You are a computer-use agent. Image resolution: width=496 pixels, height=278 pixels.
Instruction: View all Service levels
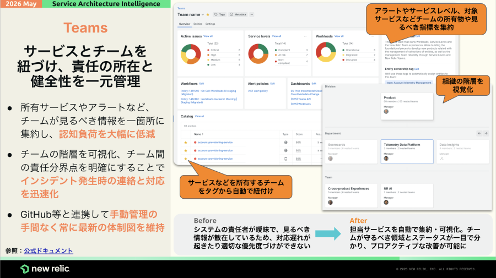[277, 36]
